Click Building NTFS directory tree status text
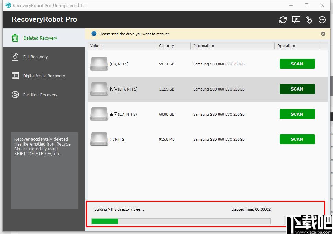 (x=119, y=209)
